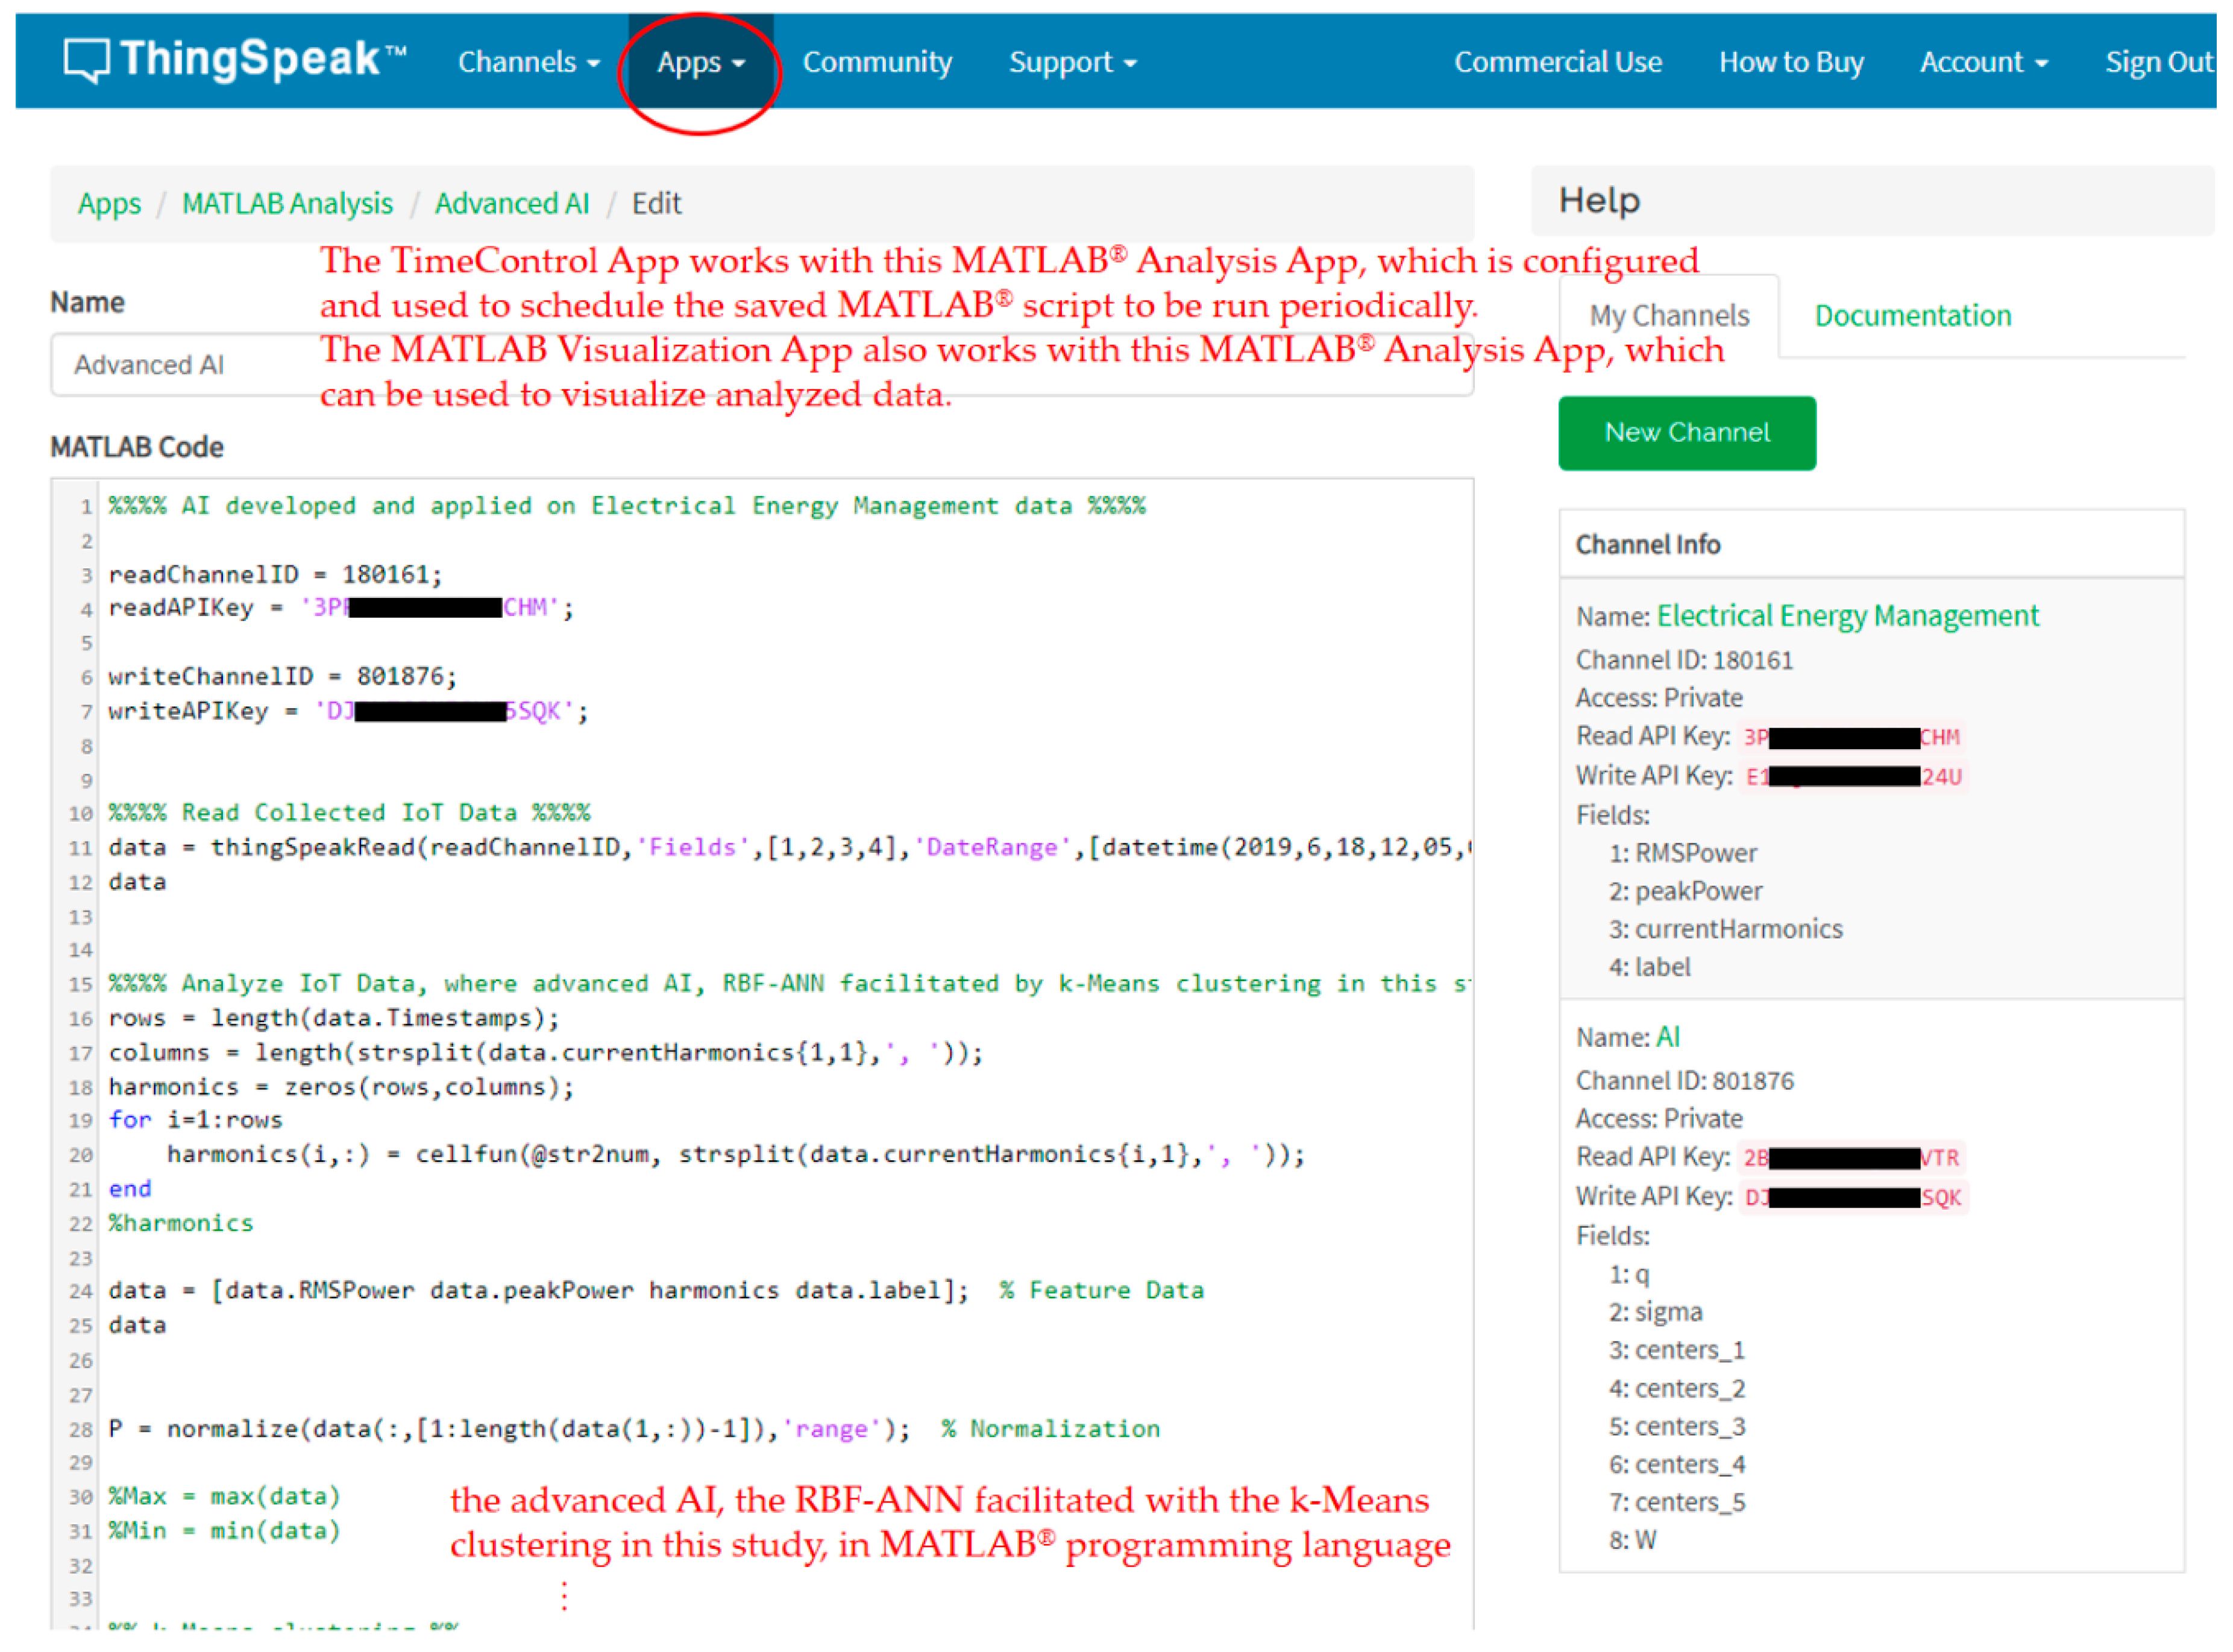Click the Name input field
This screenshot has height=1652, width=2233.
coord(762,365)
